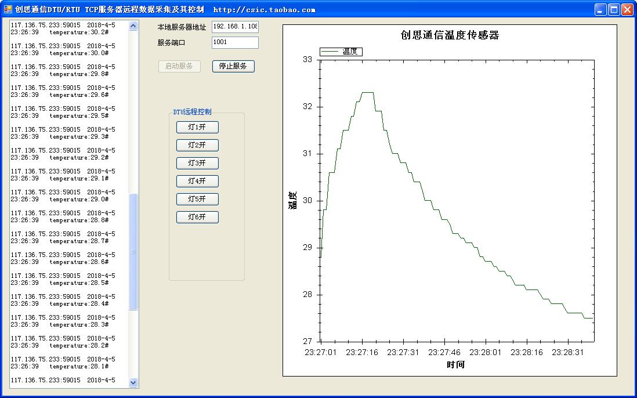Click the chart title 创思通信温度传感器
The image size is (637, 398).
tap(450, 35)
